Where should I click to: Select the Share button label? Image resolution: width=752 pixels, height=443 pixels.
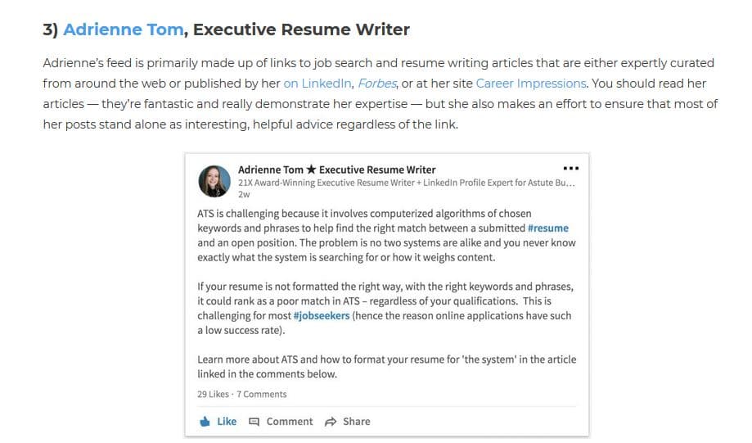point(356,422)
